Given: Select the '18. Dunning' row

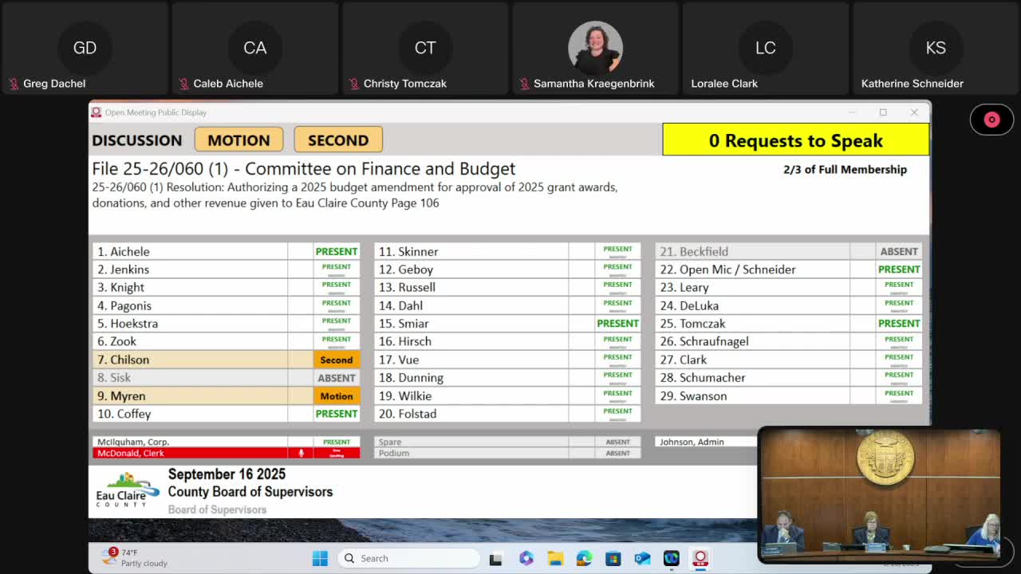Looking at the screenshot, I should (x=507, y=378).
